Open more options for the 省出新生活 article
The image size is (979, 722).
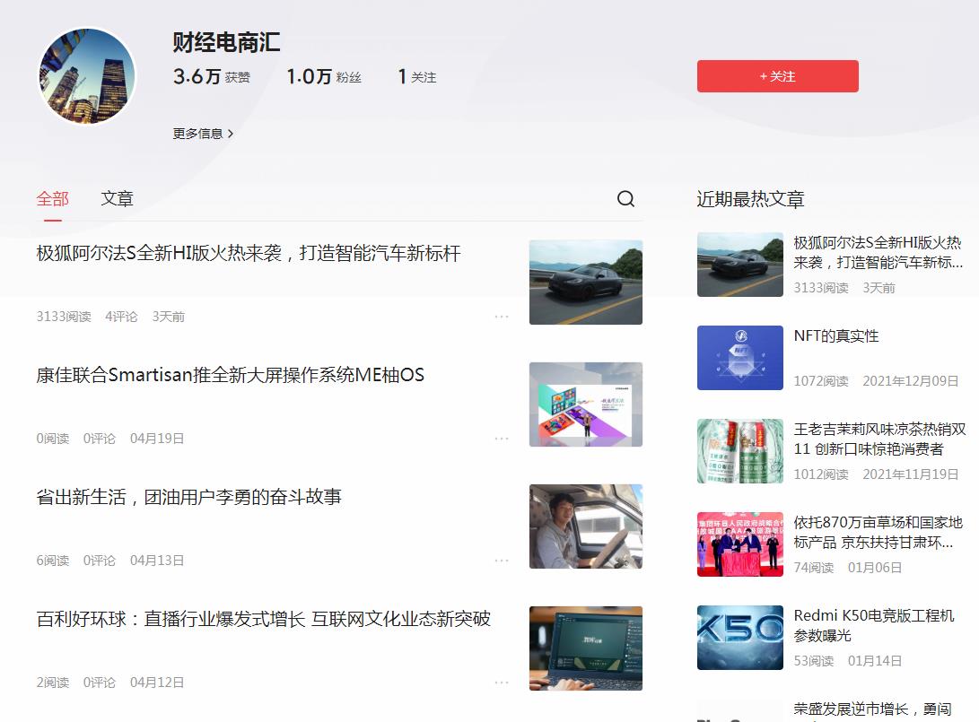click(x=502, y=561)
